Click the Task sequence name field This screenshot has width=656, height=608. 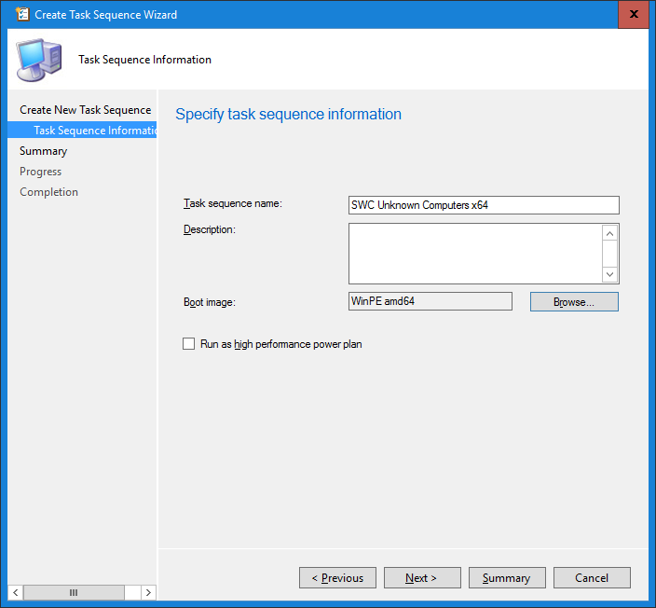point(483,205)
